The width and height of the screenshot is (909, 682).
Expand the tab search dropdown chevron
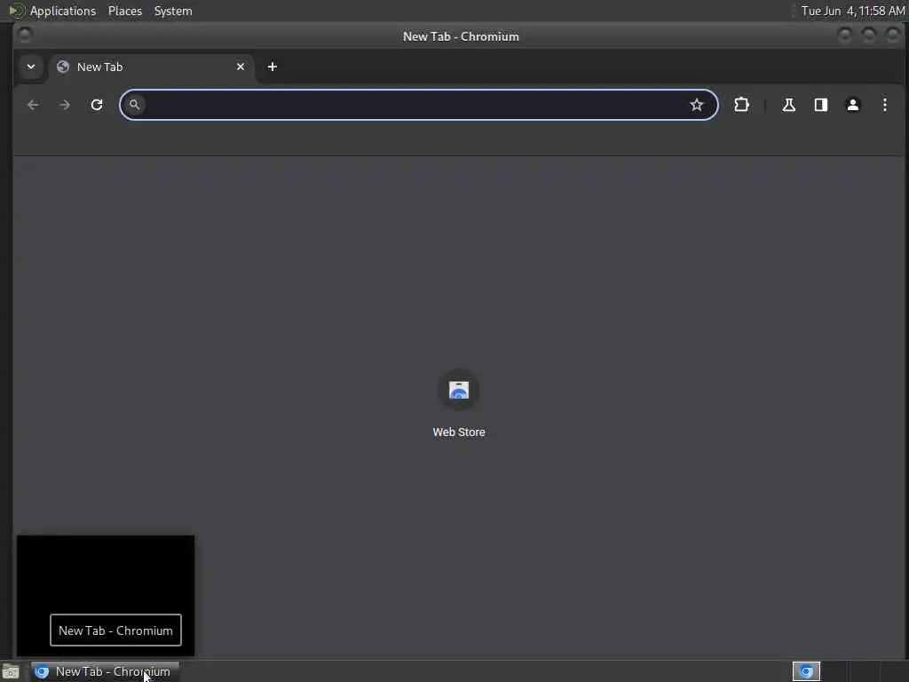coord(31,67)
